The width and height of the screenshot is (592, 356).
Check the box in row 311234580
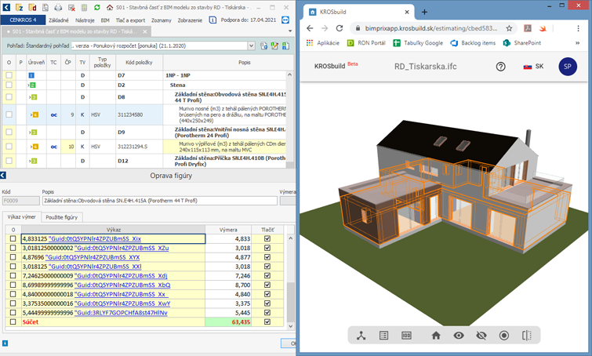tap(9, 114)
